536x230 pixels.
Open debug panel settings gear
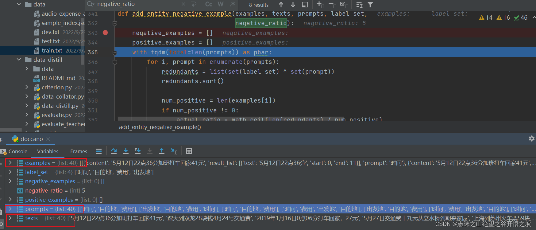click(x=532, y=138)
